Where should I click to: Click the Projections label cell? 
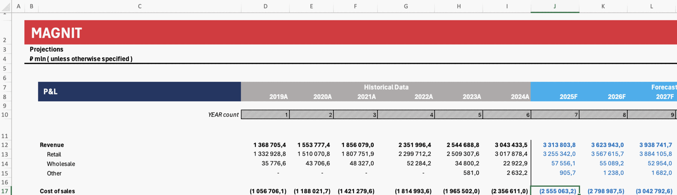[47, 49]
